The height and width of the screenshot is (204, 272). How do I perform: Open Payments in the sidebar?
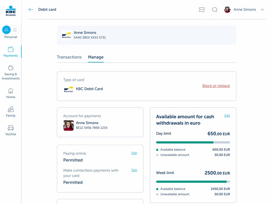(x=11, y=52)
